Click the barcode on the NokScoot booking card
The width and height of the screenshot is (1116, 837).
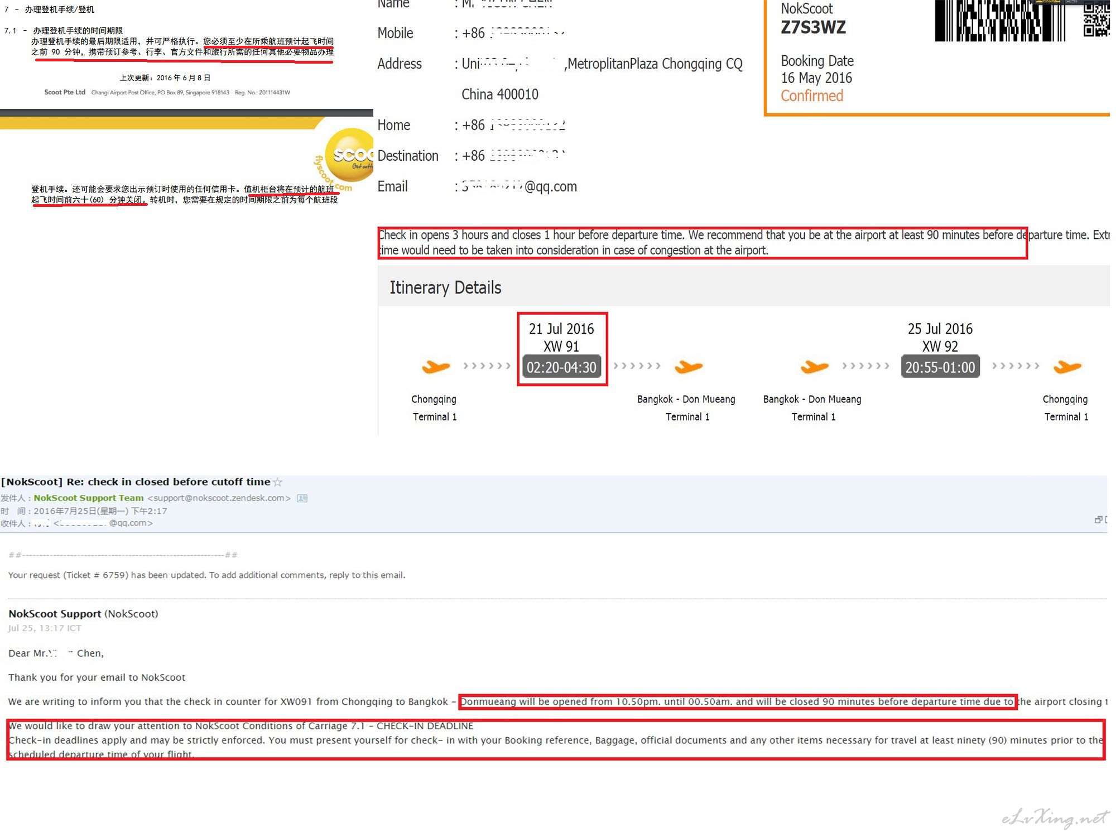click(1000, 21)
